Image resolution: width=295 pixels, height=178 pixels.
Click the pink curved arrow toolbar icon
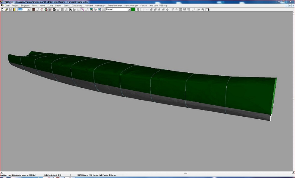click(x=82, y=10)
